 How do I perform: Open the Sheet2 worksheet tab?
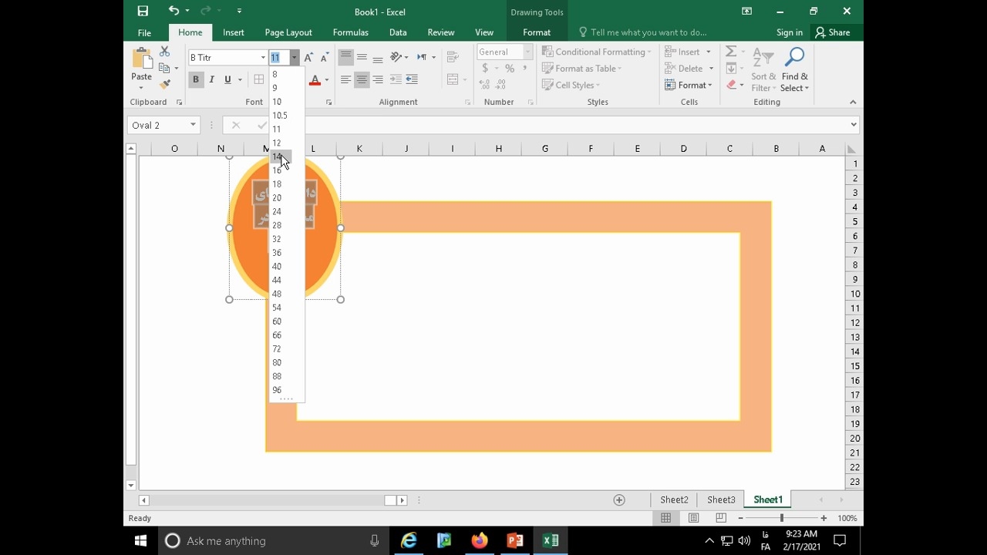click(674, 499)
